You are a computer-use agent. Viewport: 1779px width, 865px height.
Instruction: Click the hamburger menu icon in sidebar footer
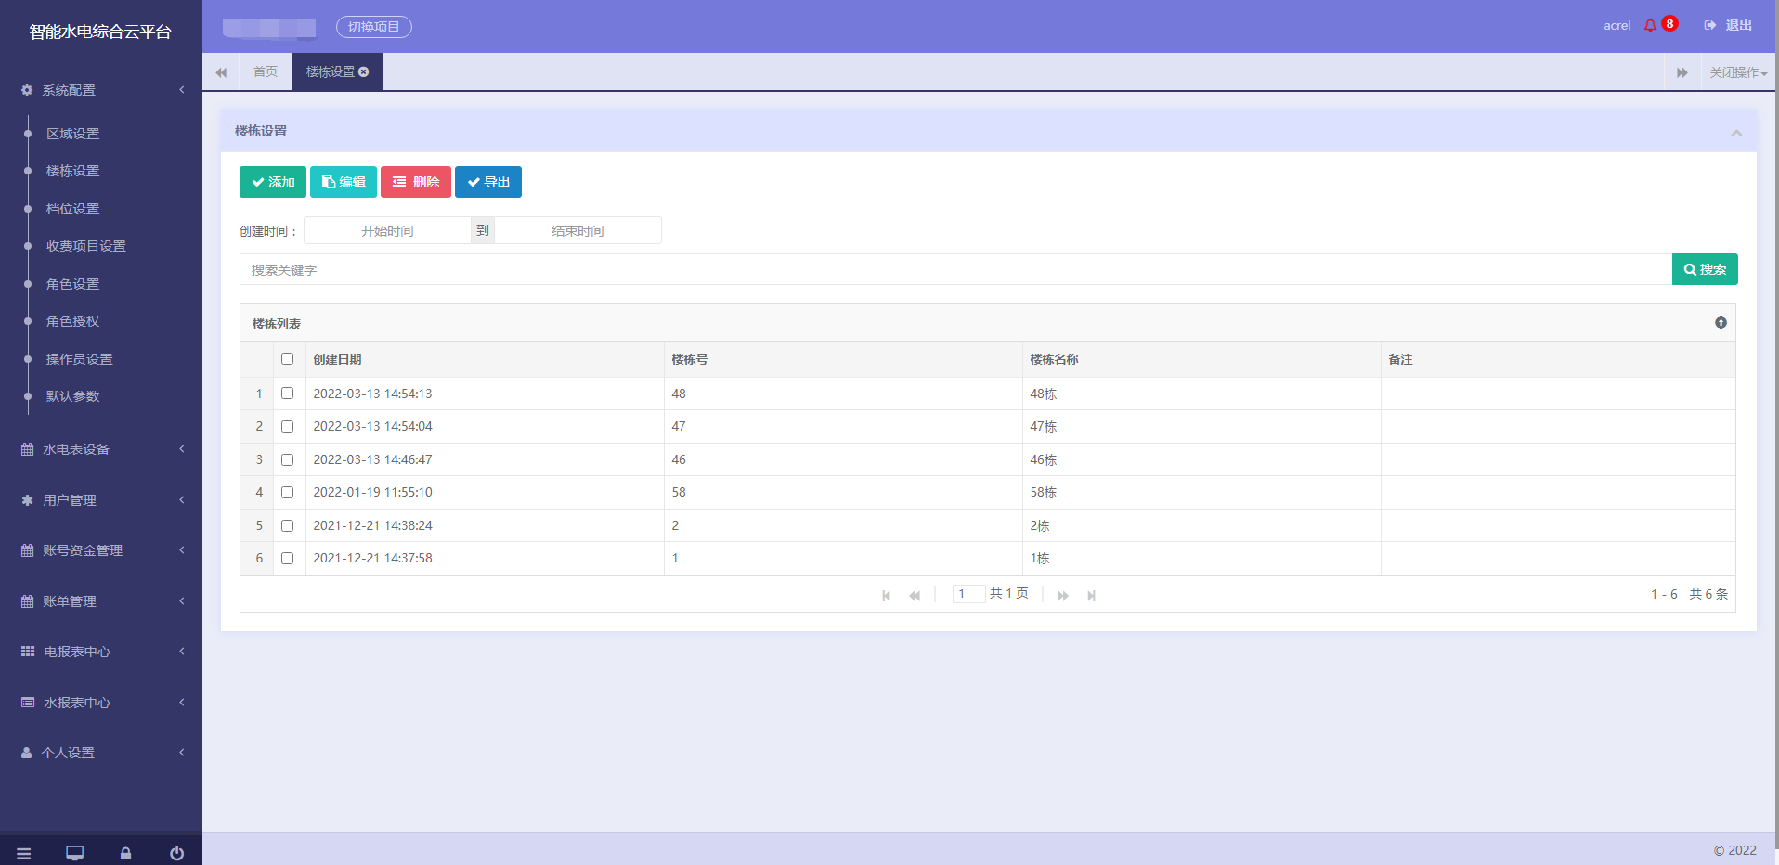click(24, 854)
